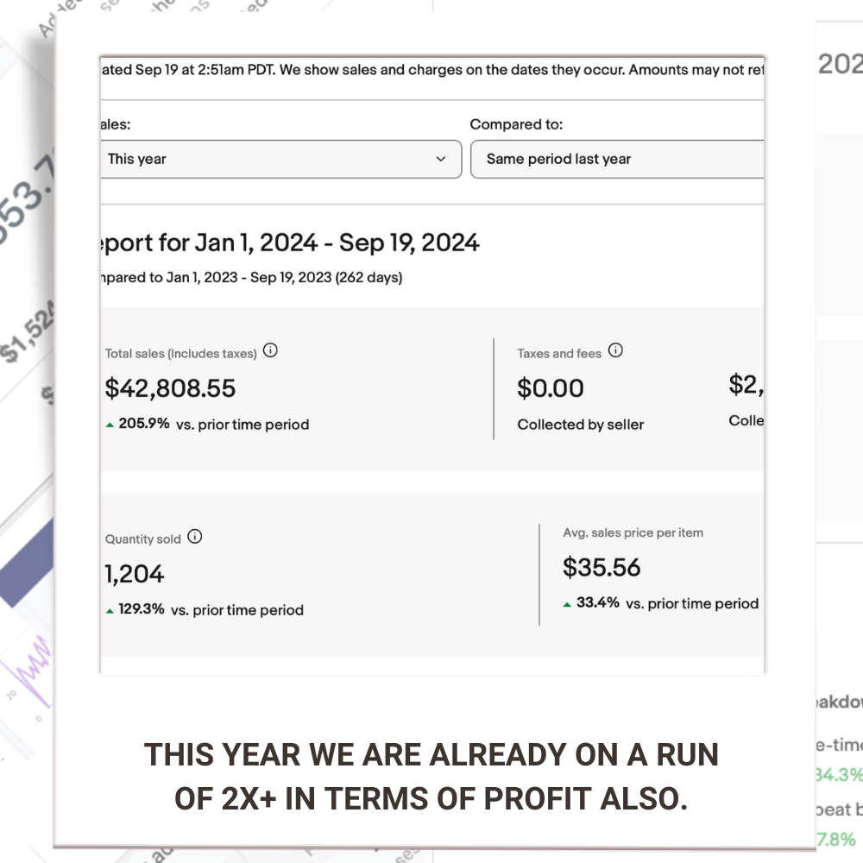Click the 'Compared to:' label
Image resolution: width=863 pixels, height=863 pixels.
[x=516, y=124]
